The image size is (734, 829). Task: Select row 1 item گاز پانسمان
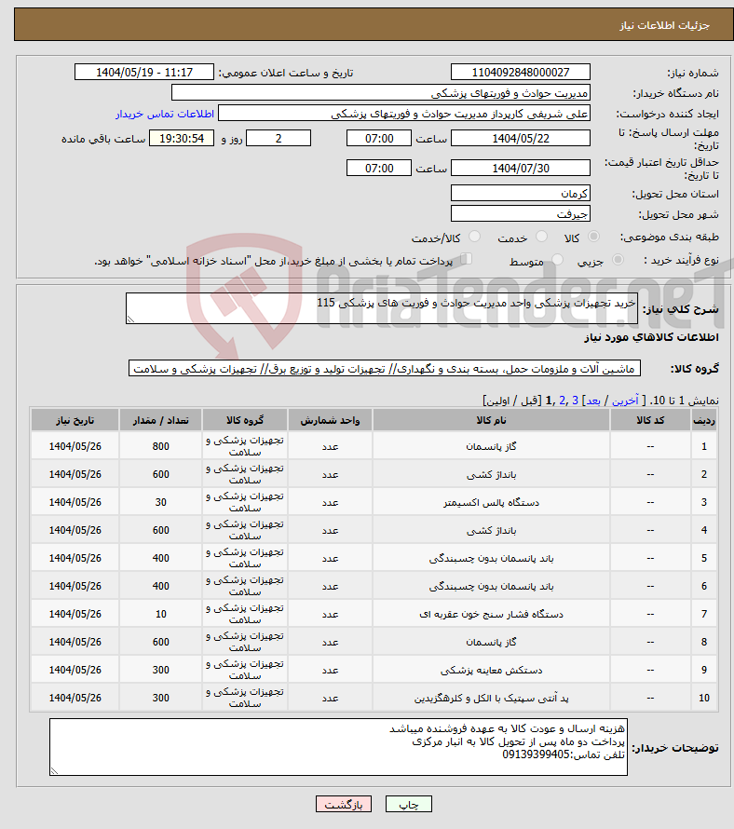(x=491, y=447)
